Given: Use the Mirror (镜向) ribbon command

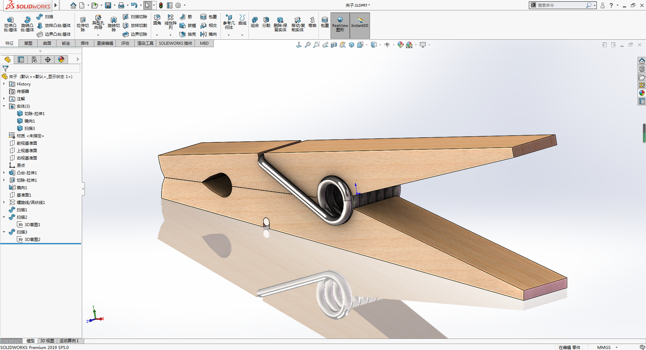Looking at the screenshot, I should 209,34.
